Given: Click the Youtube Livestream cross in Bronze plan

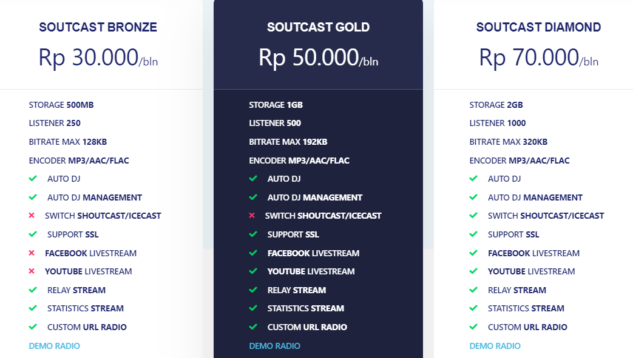Looking at the screenshot, I should (x=33, y=271).
